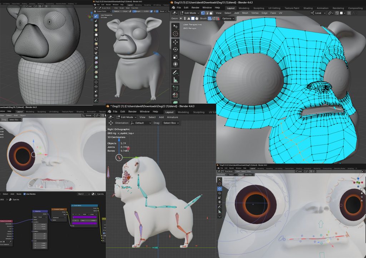This screenshot has width=366, height=258.
Task: Select the Move tool in sculpt window toolbar
Action: [96, 82]
